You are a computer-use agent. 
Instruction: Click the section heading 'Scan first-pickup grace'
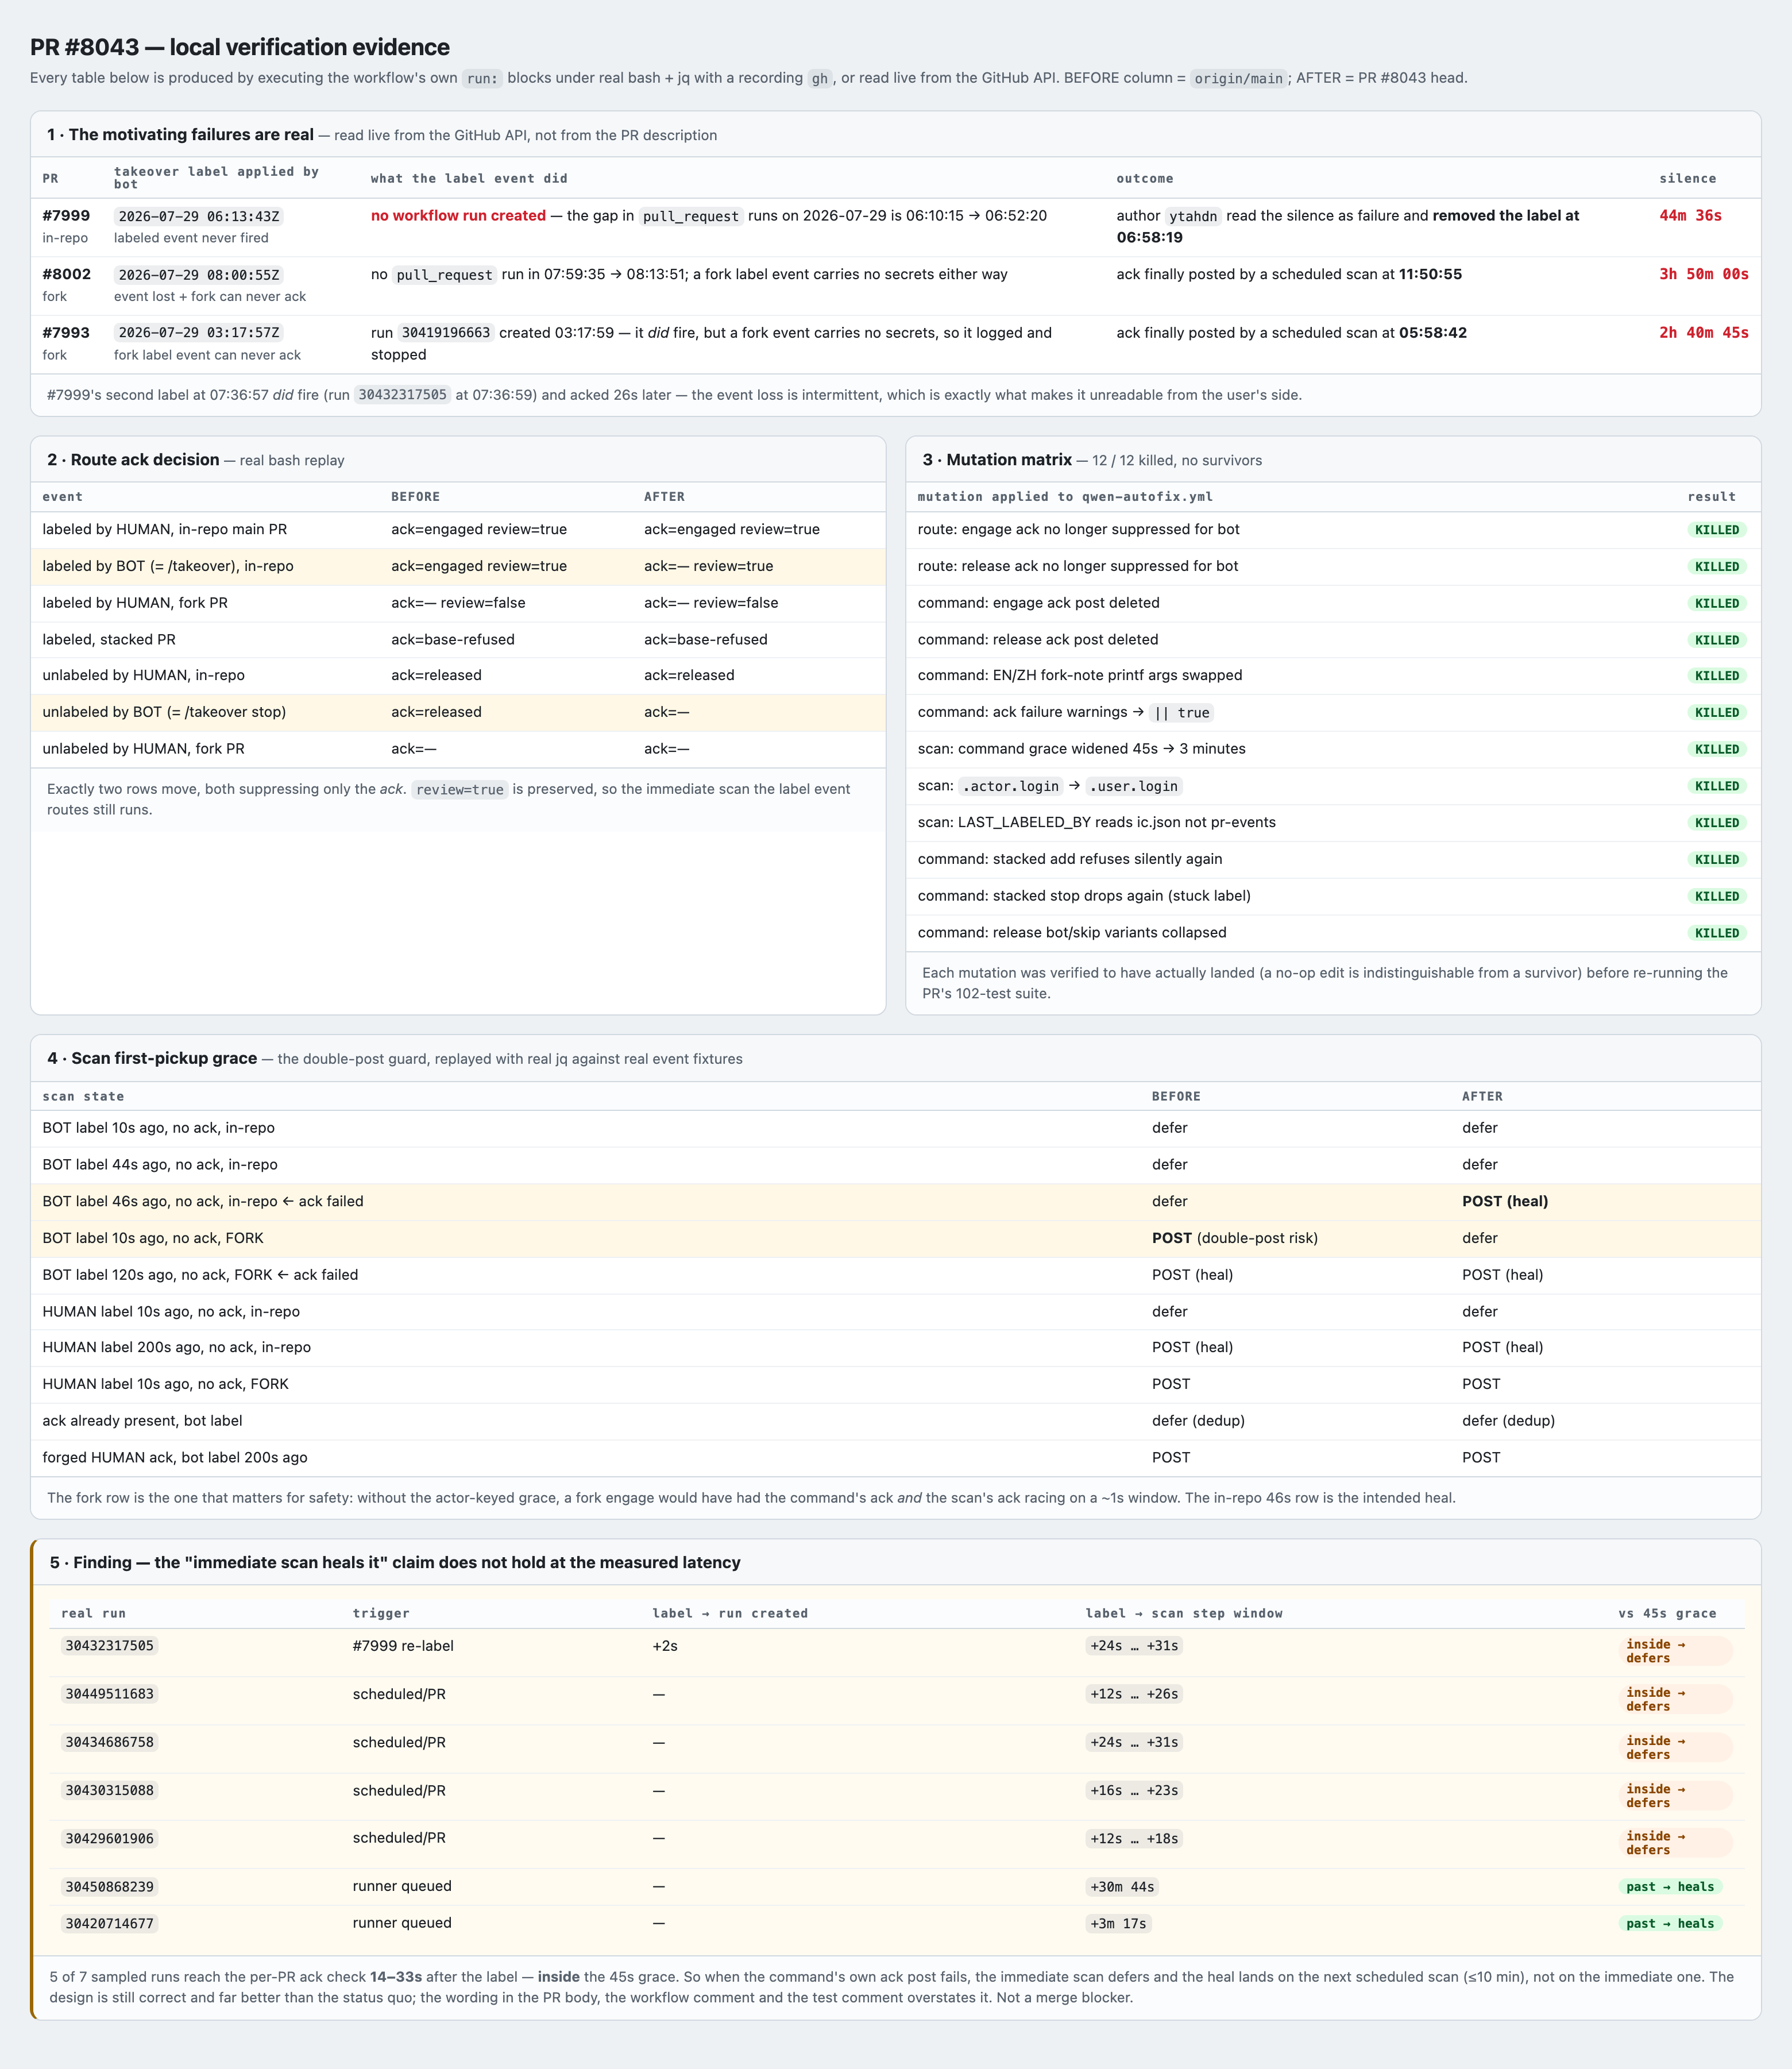[x=164, y=1058]
